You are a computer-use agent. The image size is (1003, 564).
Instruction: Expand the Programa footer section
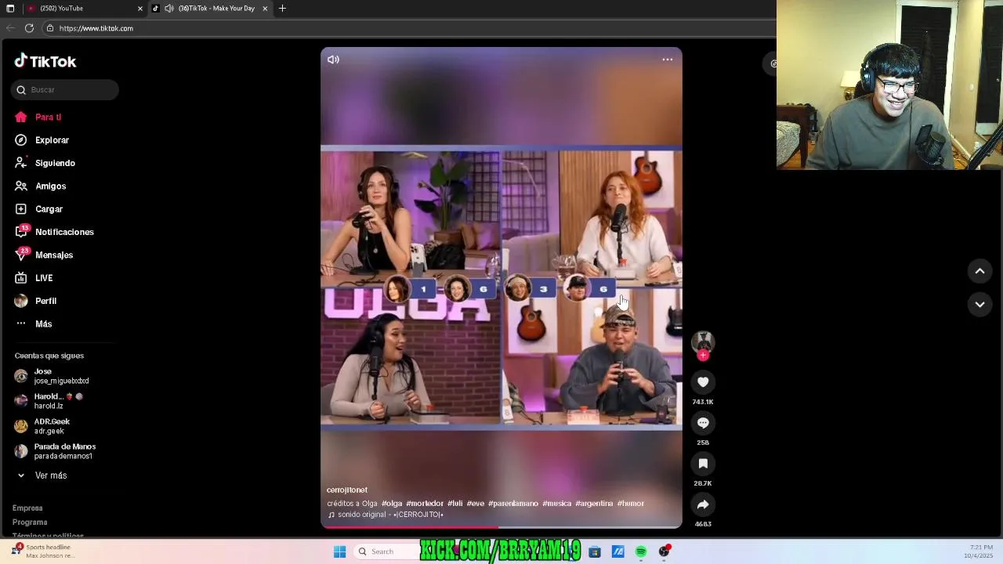30,522
